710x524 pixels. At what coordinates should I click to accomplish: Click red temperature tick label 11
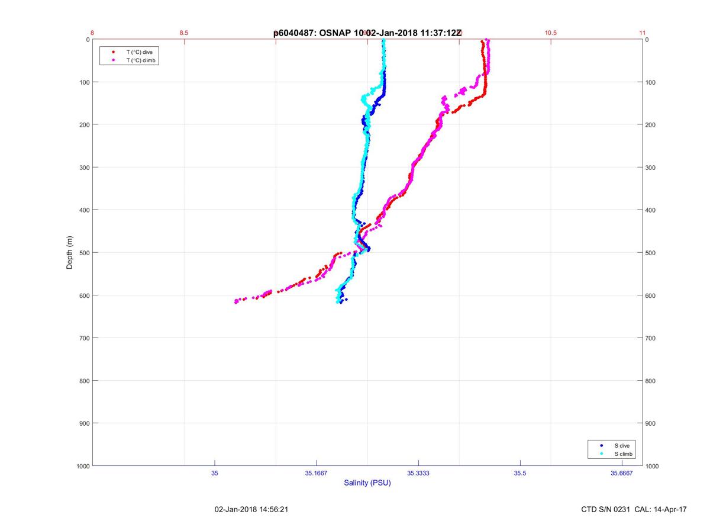coord(643,33)
